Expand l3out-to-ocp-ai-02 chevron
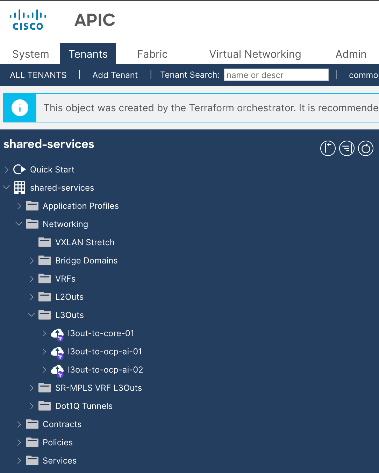The image size is (379, 473). 44,370
